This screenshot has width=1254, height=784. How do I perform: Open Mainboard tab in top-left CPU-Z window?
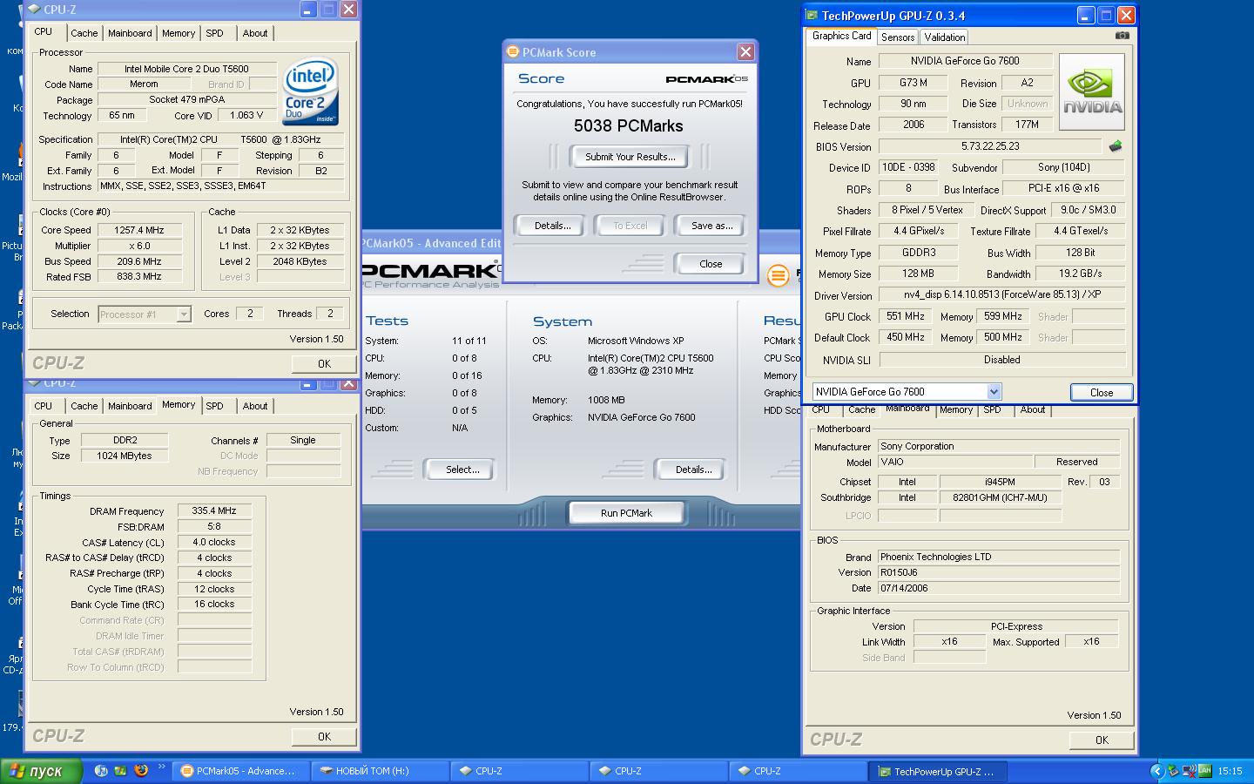click(130, 33)
